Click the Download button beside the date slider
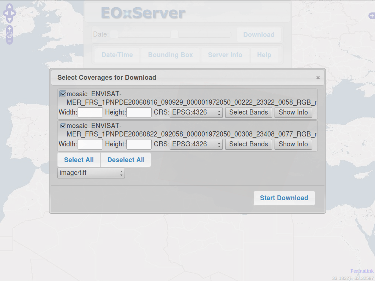The image size is (375, 281). (259, 35)
